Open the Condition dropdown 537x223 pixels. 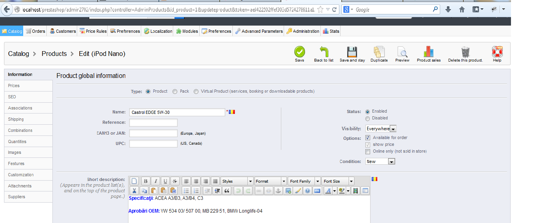tap(380, 161)
